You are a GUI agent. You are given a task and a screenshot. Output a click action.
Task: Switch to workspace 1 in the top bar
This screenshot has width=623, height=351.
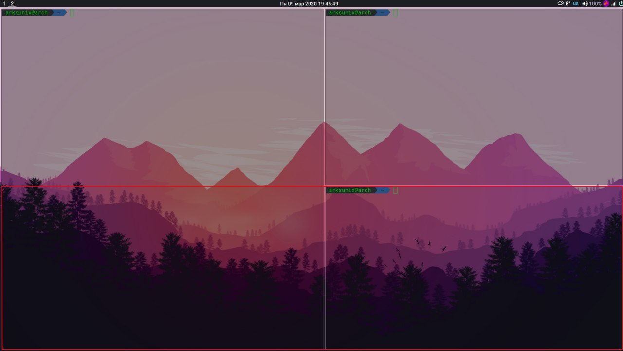tap(4, 3)
